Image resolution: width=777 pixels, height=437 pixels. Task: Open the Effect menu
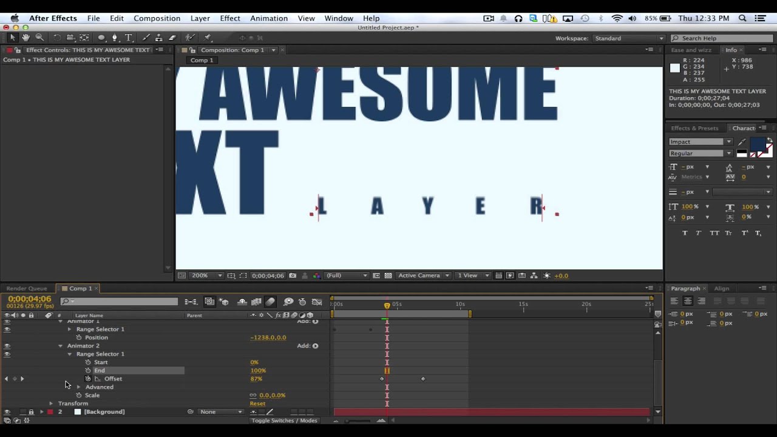(230, 18)
